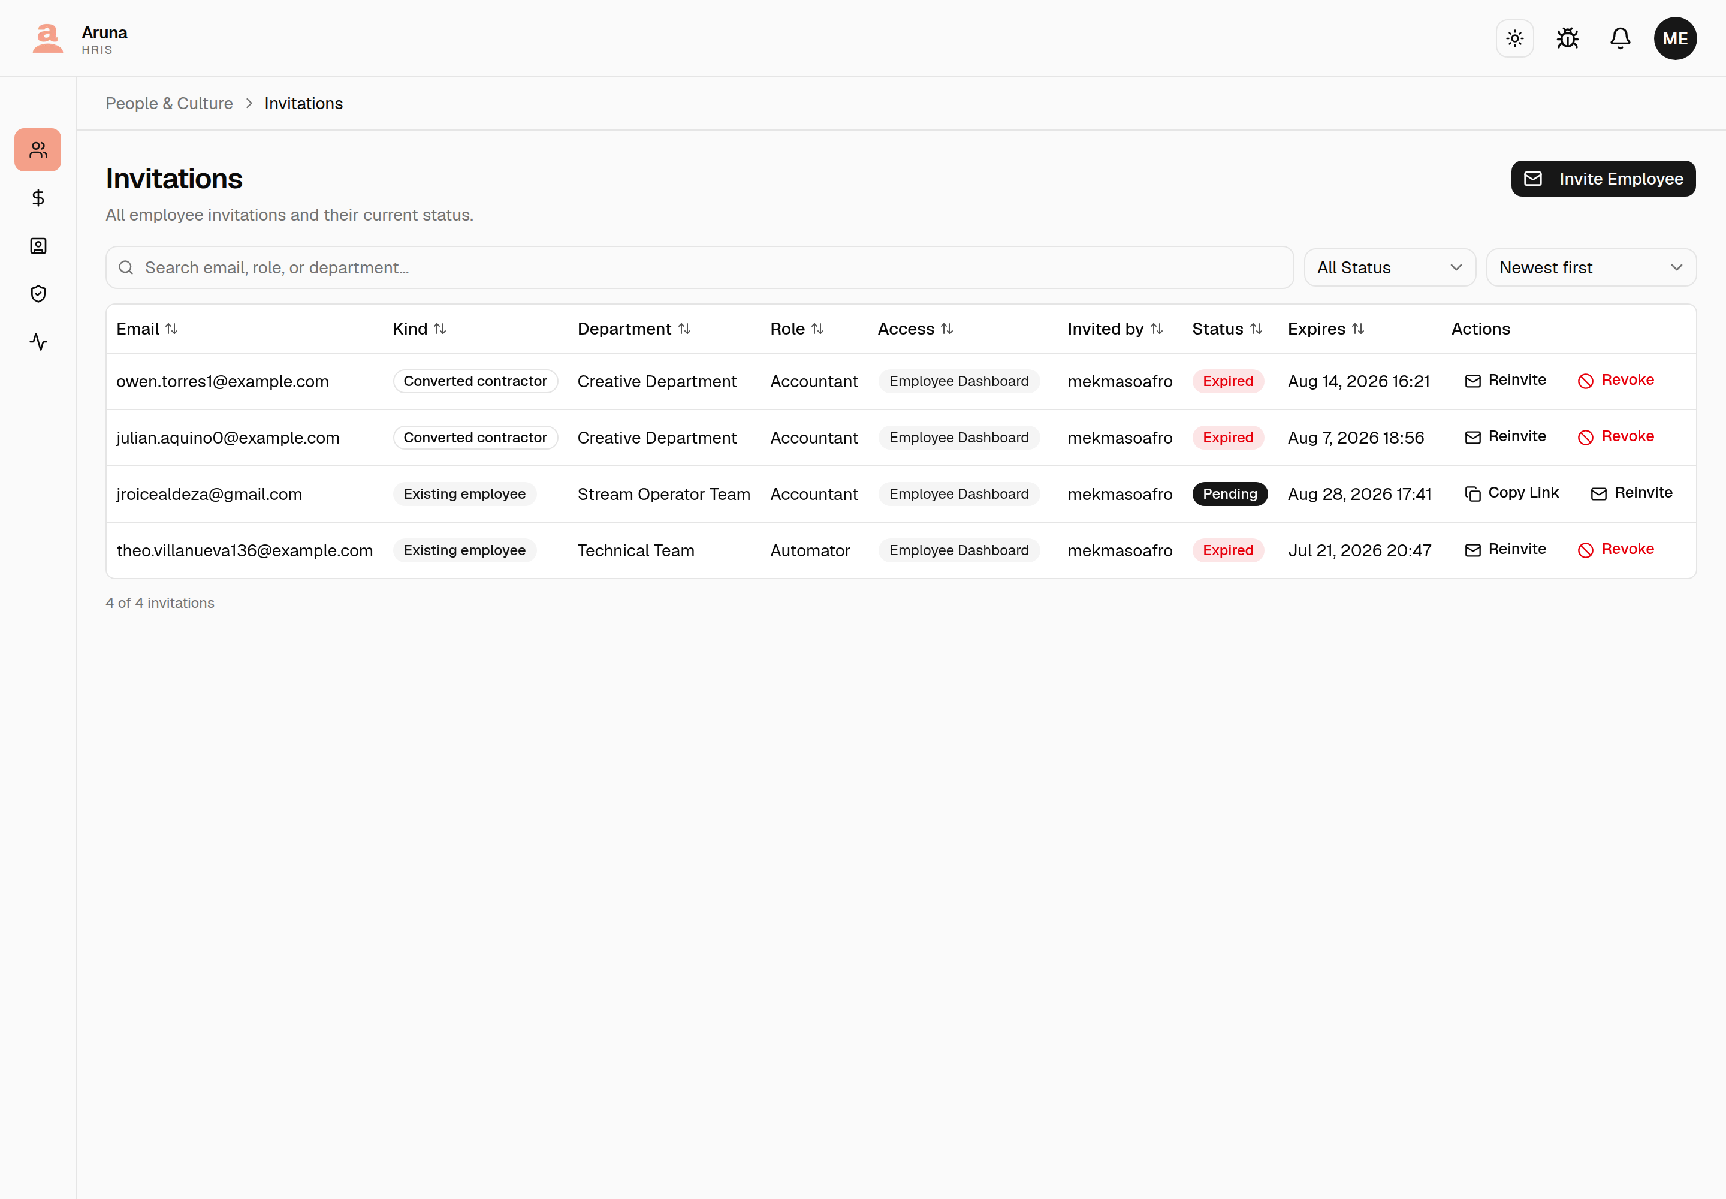Sort the table by Department column
Viewport: 1726px width, 1199px height.
pyautogui.click(x=634, y=329)
